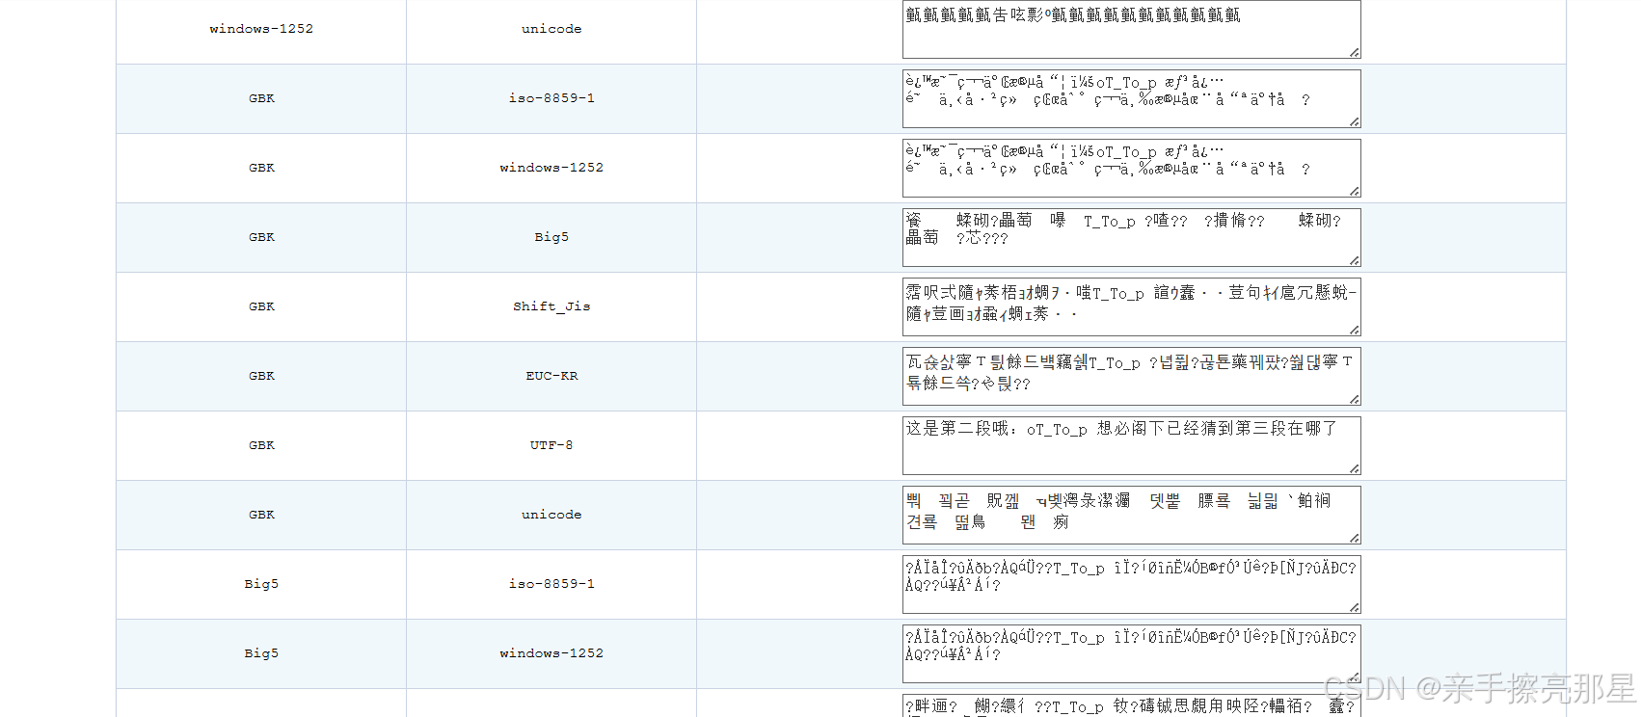Focus the text area for GBK to unicode
The width and height of the screenshot is (1641, 717).
point(1131,515)
